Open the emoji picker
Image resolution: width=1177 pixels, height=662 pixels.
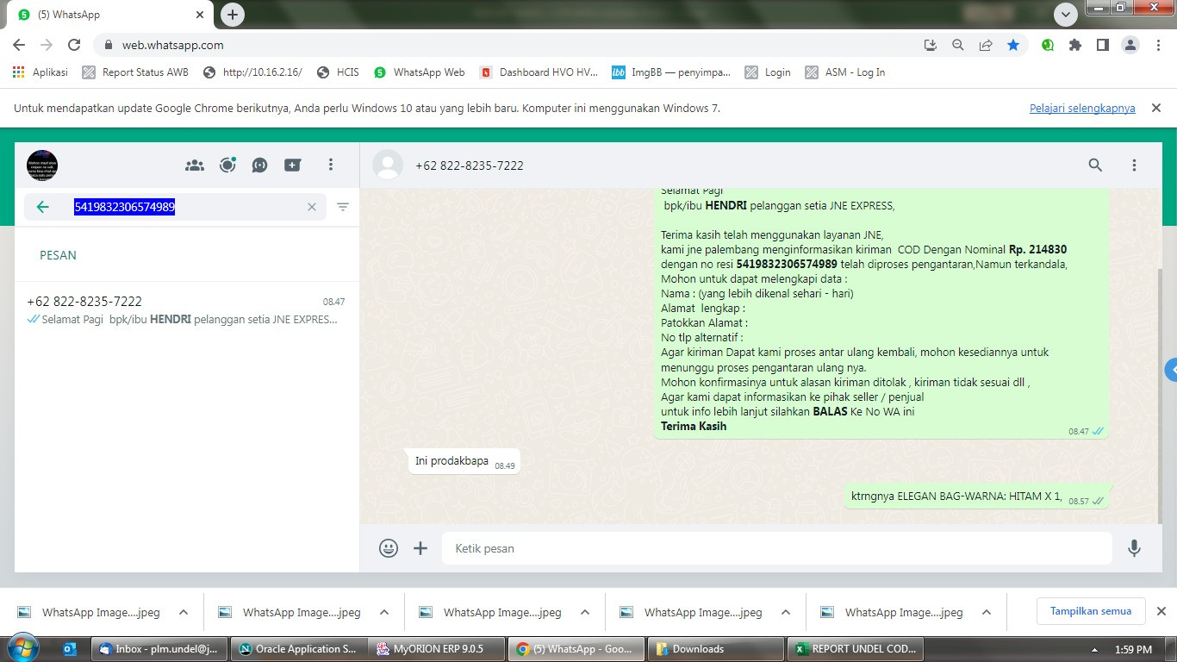(389, 548)
